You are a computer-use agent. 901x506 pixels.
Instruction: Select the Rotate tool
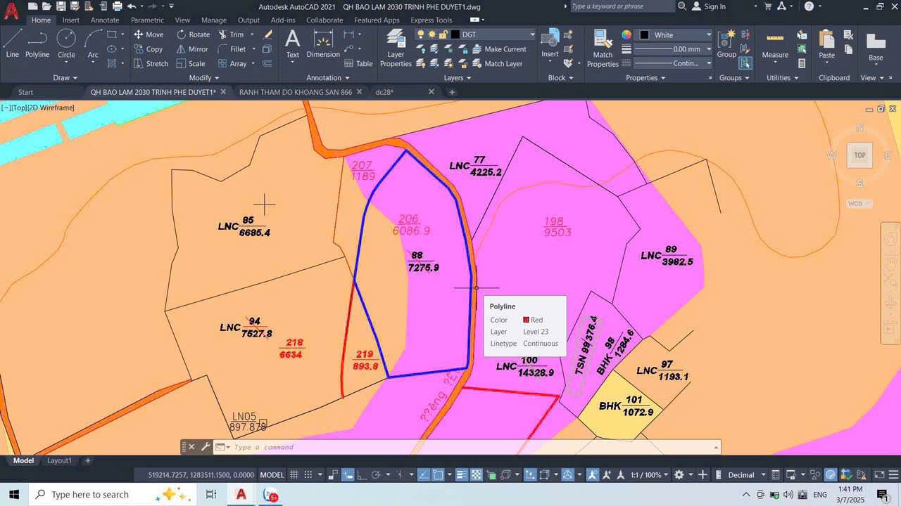(x=193, y=34)
